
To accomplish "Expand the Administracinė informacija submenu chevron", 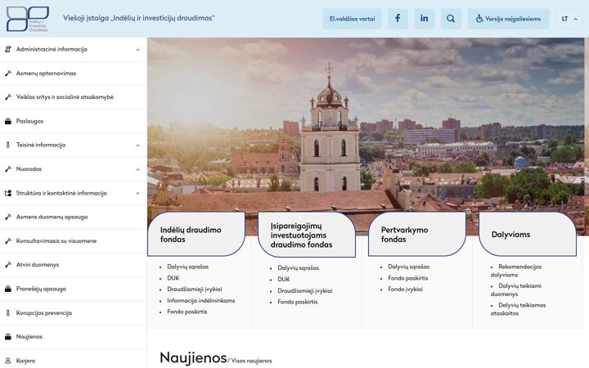I will point(138,50).
